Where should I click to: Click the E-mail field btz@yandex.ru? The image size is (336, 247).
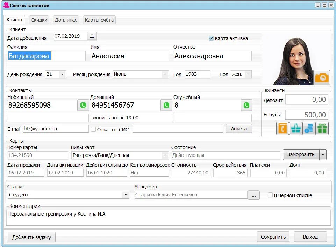coord(56,129)
